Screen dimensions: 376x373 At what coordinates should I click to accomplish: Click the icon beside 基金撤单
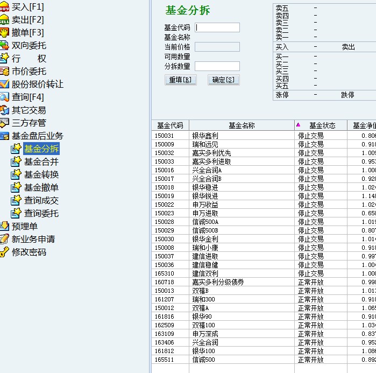click(x=16, y=188)
